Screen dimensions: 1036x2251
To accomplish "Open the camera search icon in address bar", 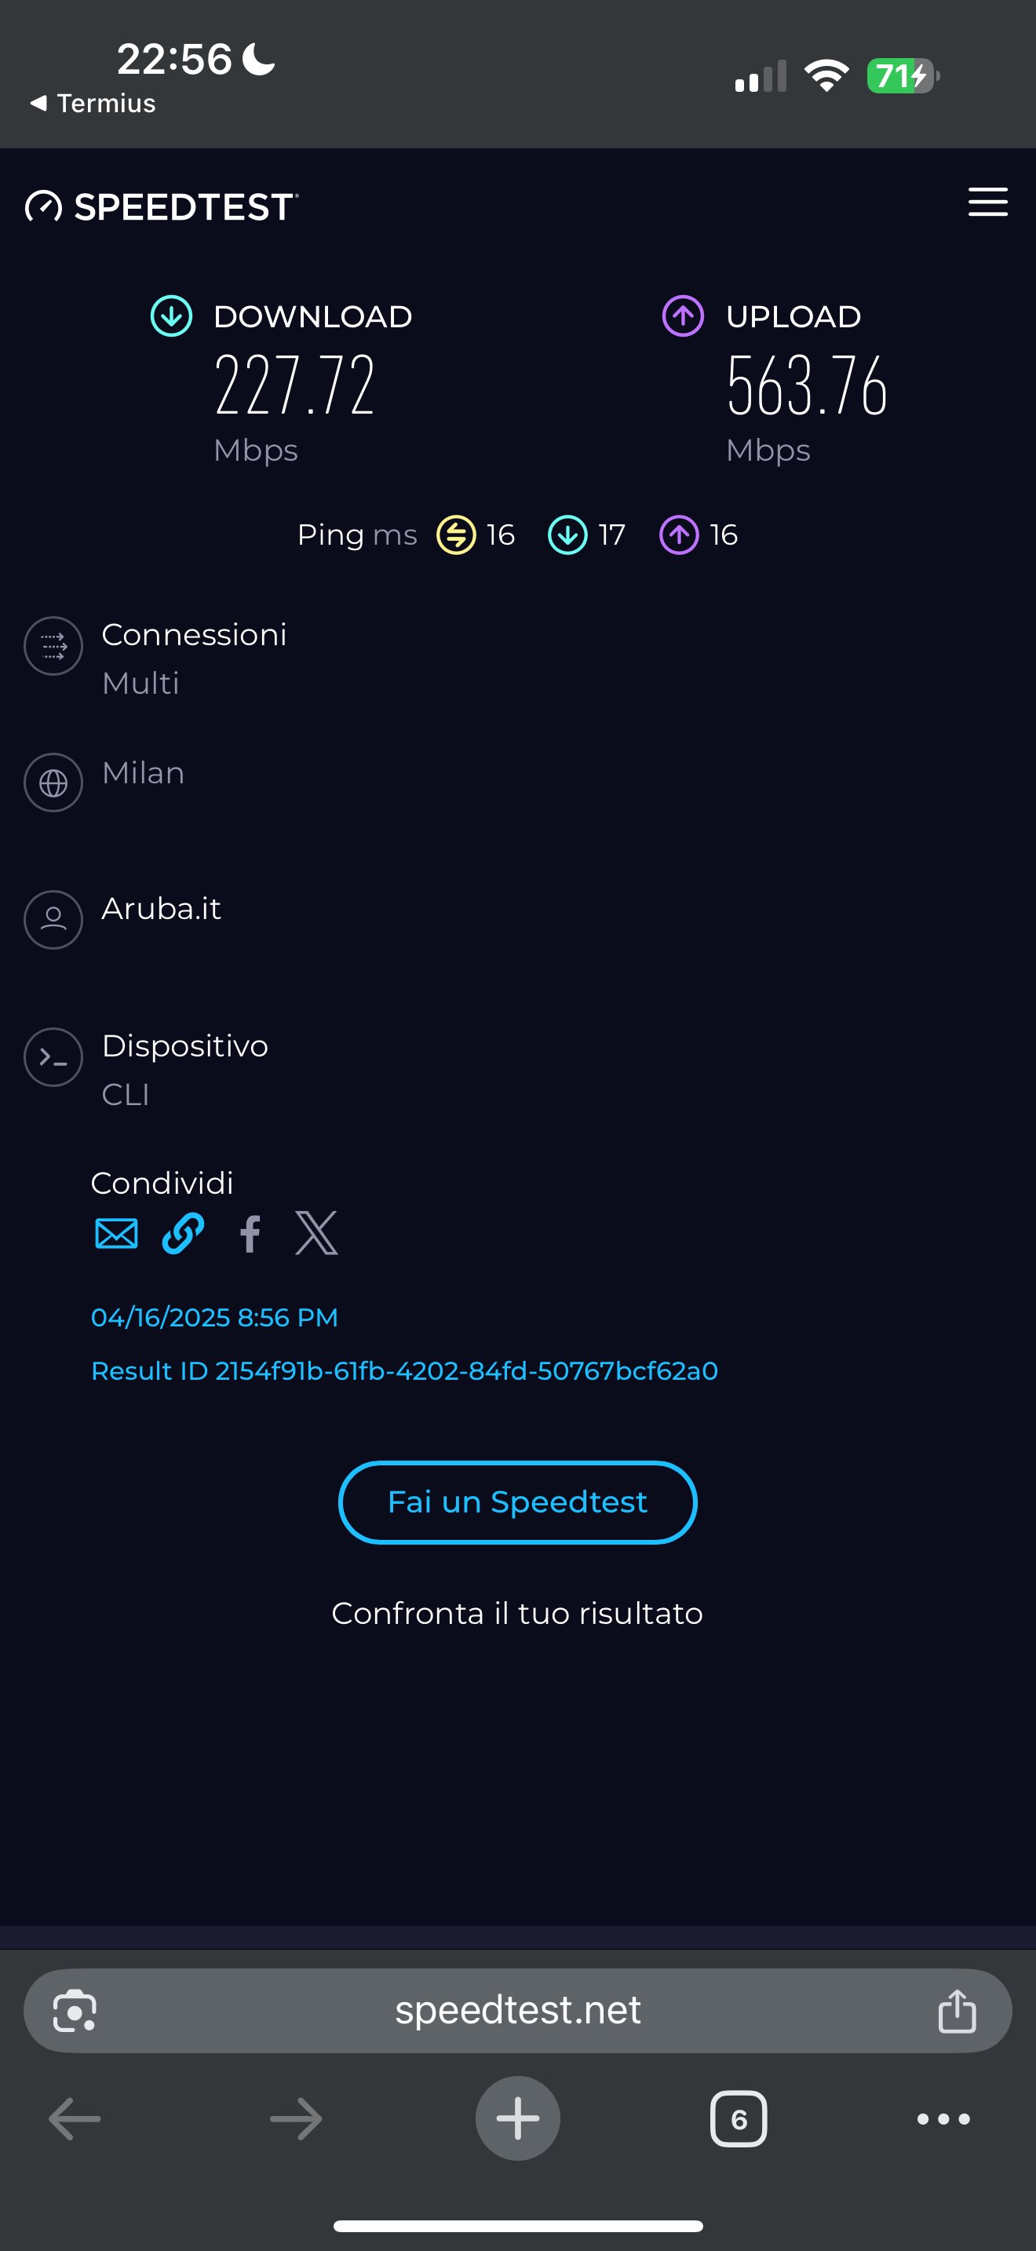I will [75, 2012].
